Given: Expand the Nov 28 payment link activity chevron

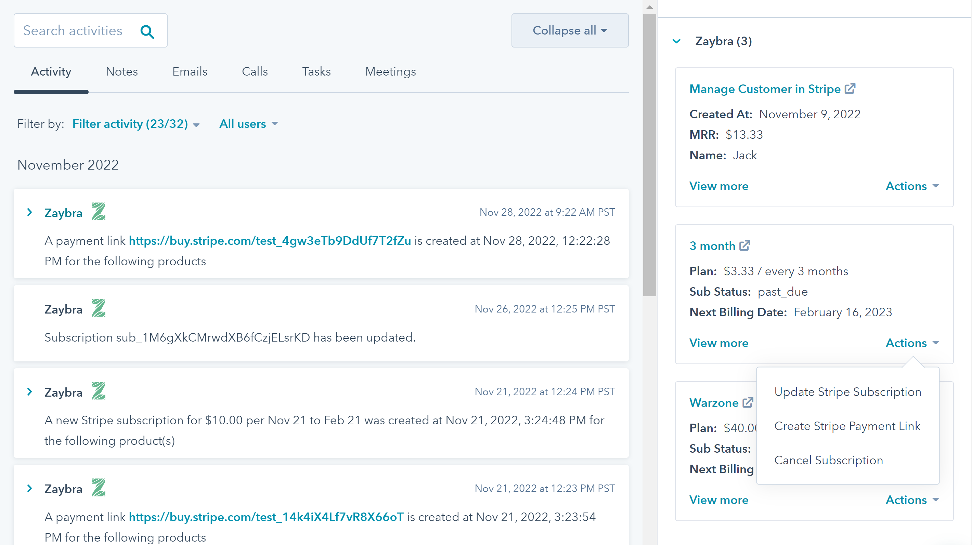Looking at the screenshot, I should coord(29,212).
